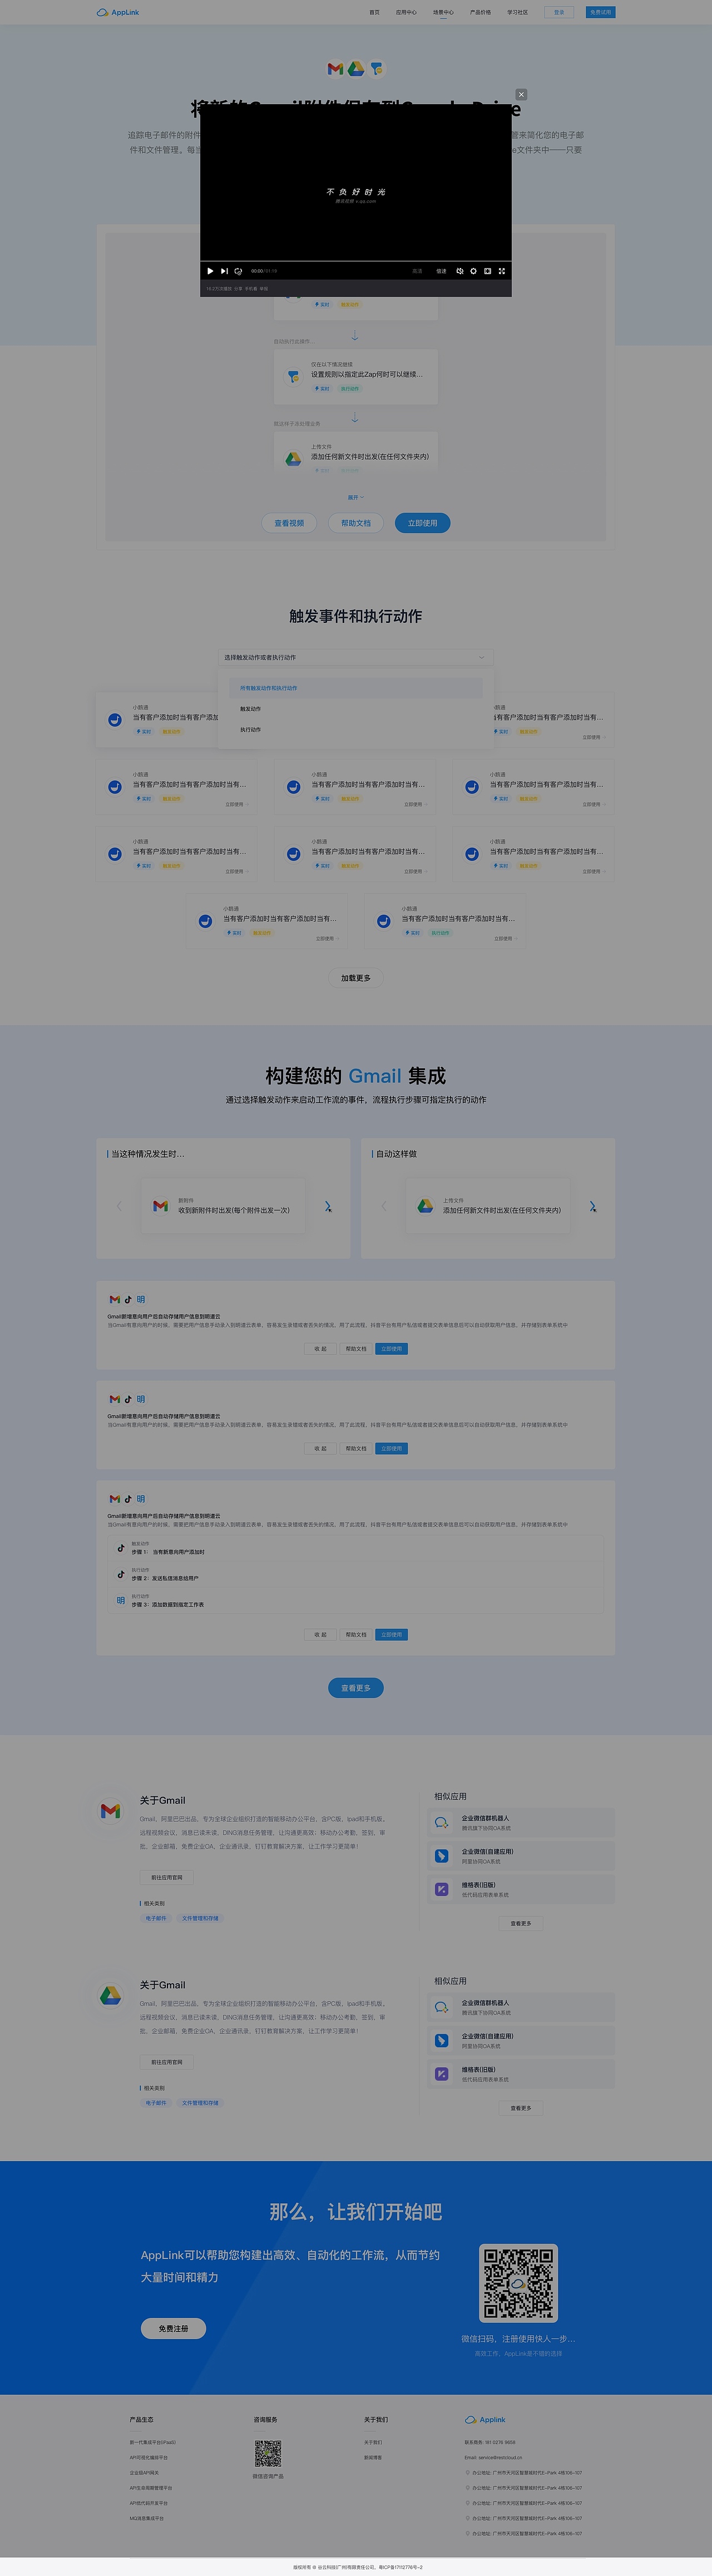Open 场景中心 in top navigation
Viewport: 712px width, 2576px height.
(443, 12)
